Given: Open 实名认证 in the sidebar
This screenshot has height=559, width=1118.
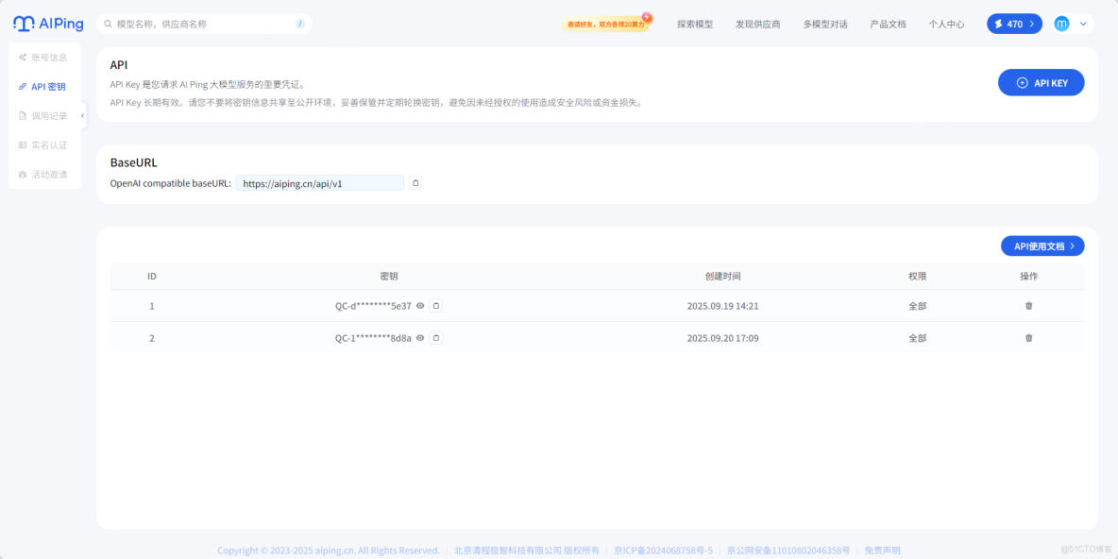Looking at the screenshot, I should [x=44, y=144].
